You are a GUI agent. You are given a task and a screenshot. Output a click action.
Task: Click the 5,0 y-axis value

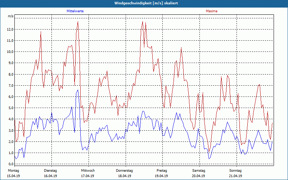point(10,108)
